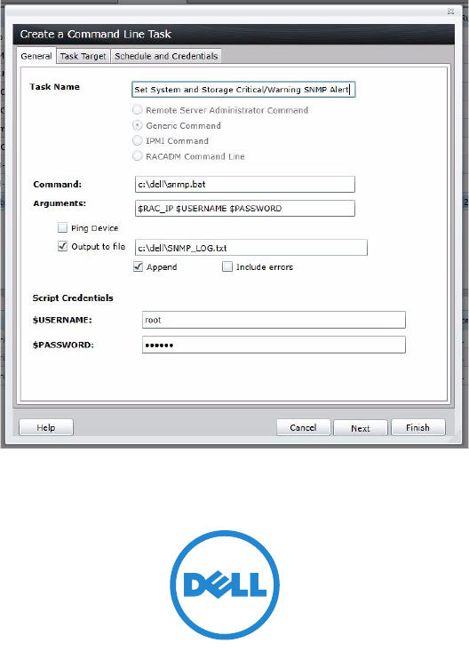Click Next to proceed

point(360,428)
